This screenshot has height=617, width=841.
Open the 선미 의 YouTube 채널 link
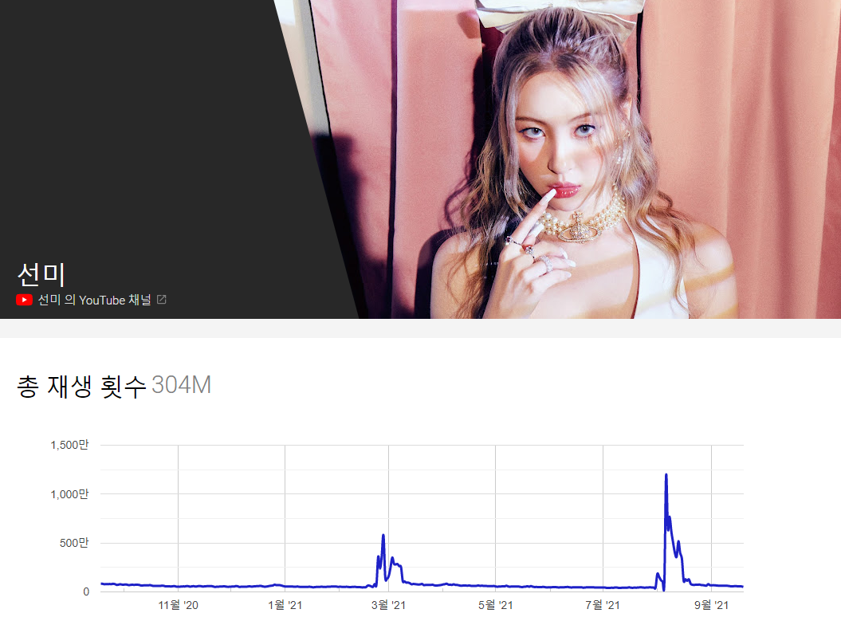pos(94,301)
